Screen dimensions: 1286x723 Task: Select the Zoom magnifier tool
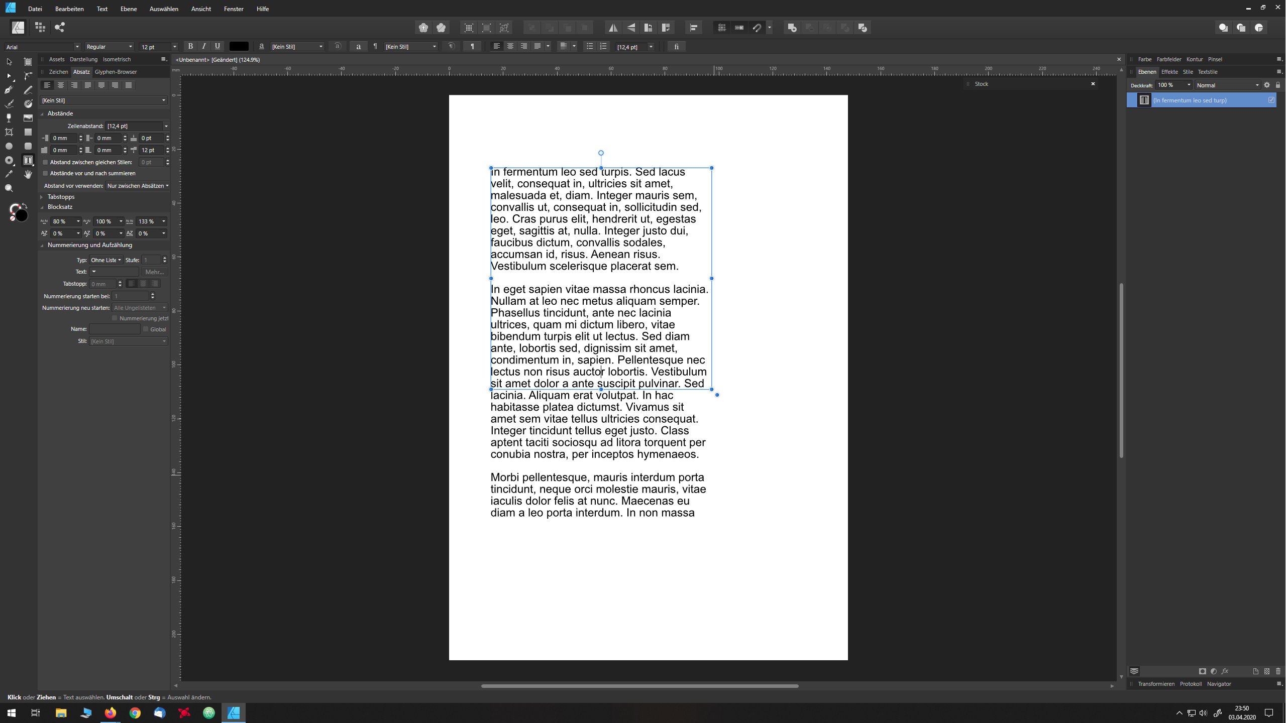[x=9, y=188]
